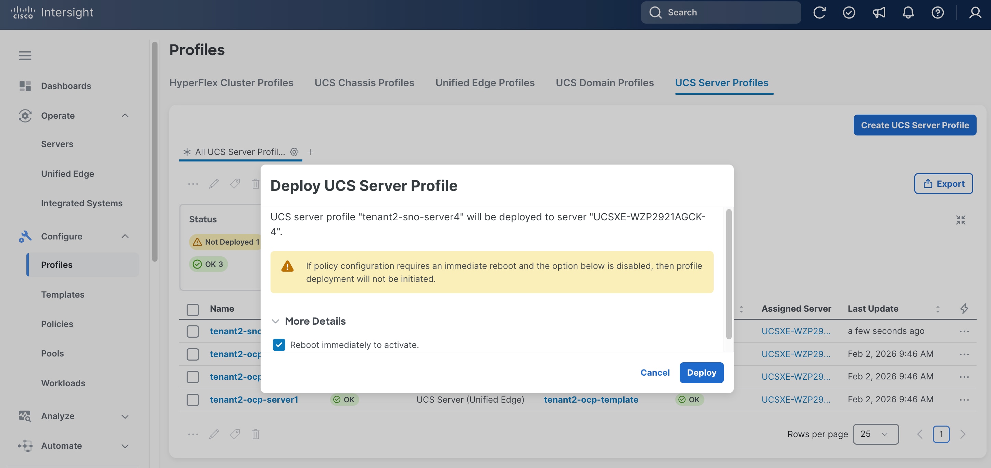Open row actions for tenant2-ocp-server1
Image resolution: width=991 pixels, height=468 pixels.
click(x=964, y=400)
